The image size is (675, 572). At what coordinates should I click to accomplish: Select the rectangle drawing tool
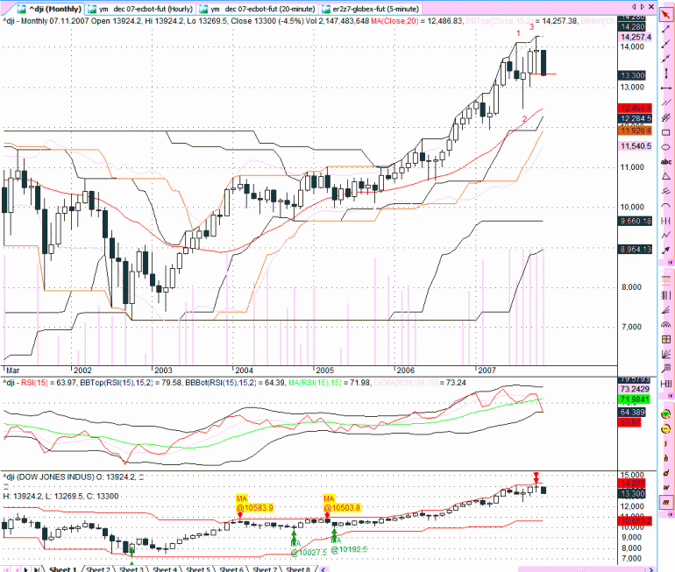click(x=666, y=132)
